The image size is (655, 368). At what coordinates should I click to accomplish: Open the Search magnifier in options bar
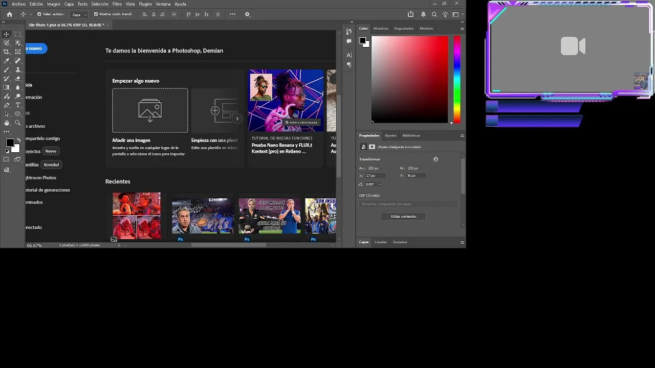coord(434,14)
